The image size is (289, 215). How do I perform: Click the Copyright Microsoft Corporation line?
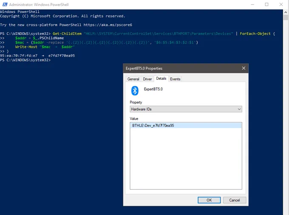click(62, 16)
